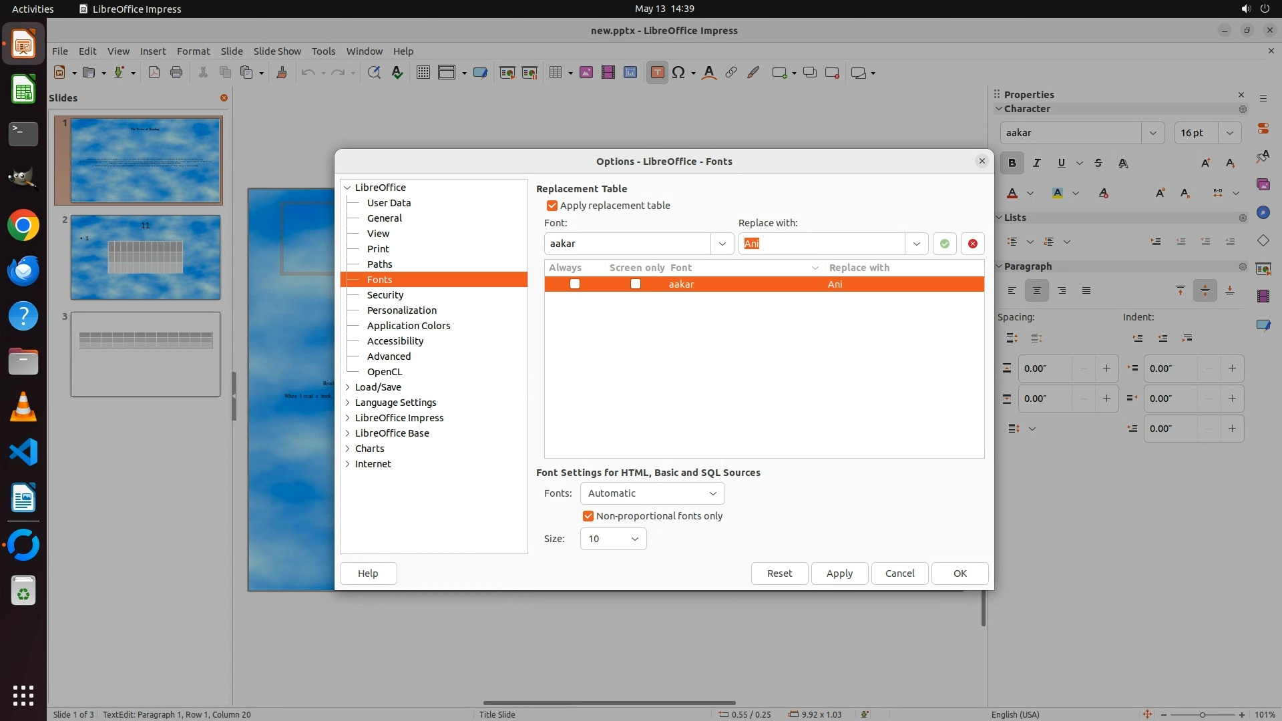Toggle Bold in Character panel

[1012, 163]
